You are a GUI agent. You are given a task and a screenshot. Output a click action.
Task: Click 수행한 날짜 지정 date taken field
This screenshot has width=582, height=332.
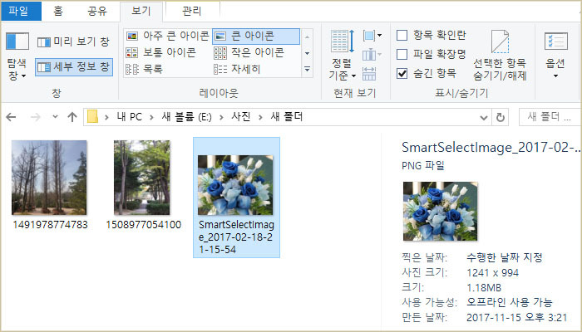505,257
